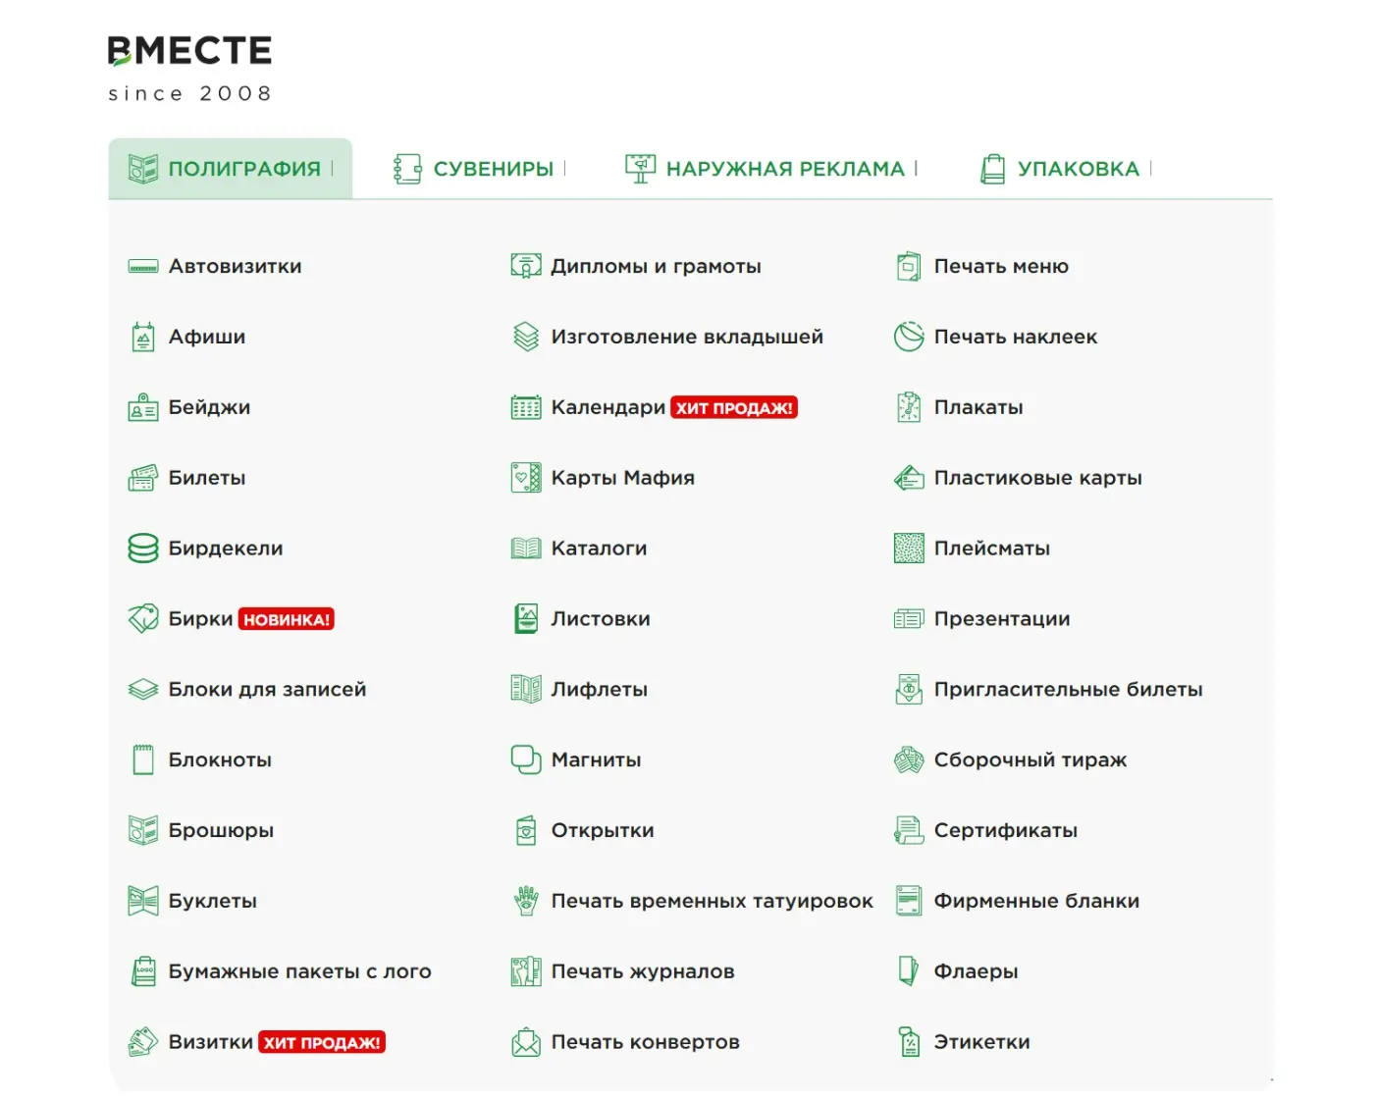Open the Наружная реклама tab
The height and width of the screenshot is (1099, 1374).
pos(771,169)
